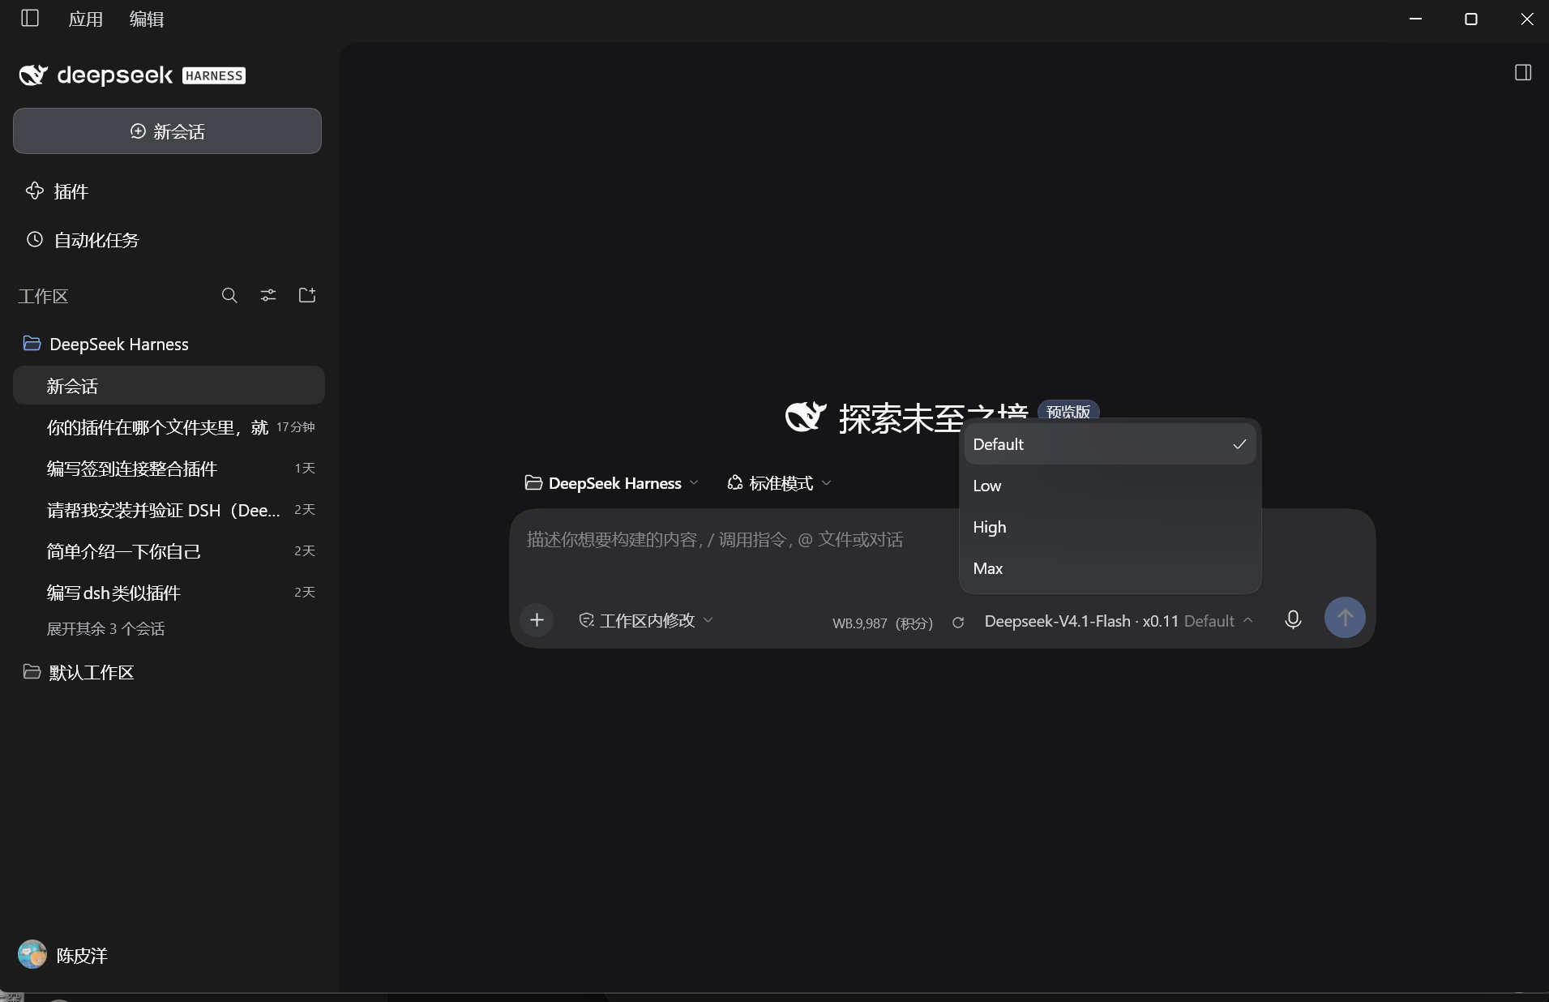The width and height of the screenshot is (1549, 1002).
Task: Send message with arrow button
Action: (1345, 618)
